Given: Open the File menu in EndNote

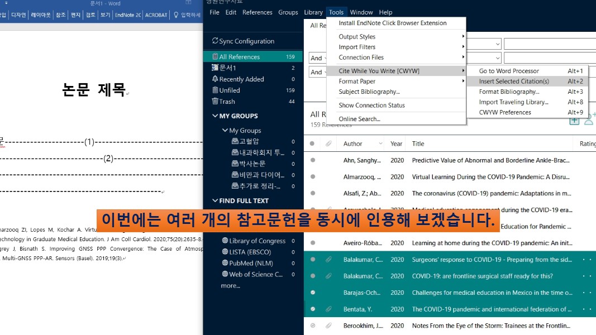Looking at the screenshot, I should click(x=214, y=12).
